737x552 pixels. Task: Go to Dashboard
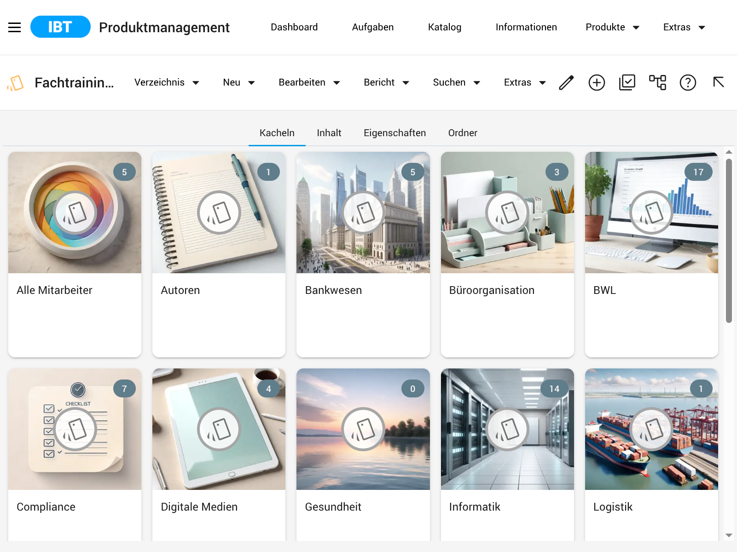(294, 27)
